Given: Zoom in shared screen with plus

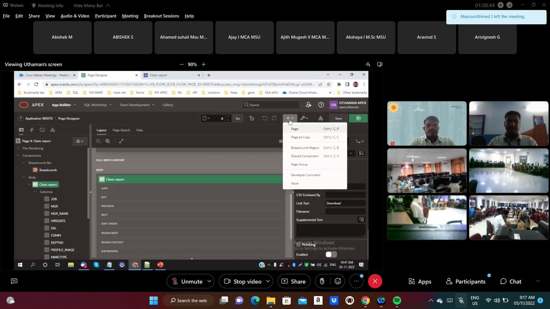Looking at the screenshot, I should point(203,65).
